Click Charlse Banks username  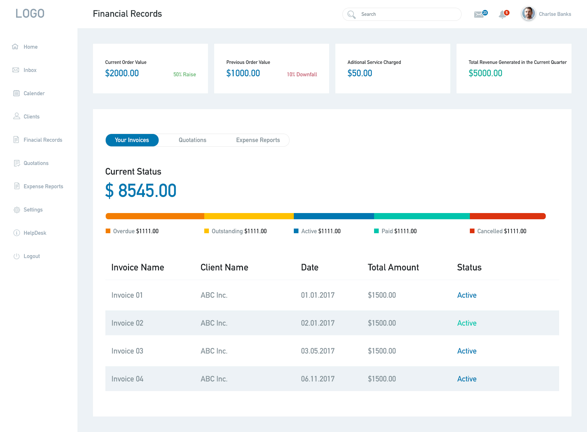coord(555,14)
